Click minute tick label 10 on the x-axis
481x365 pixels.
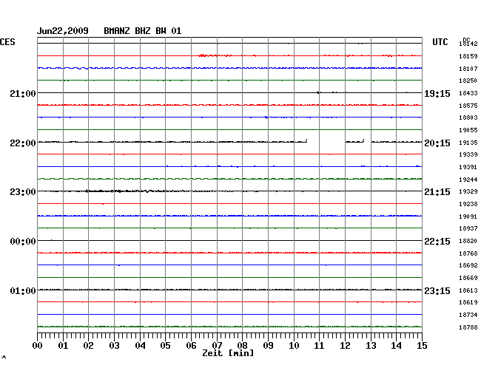294,346
